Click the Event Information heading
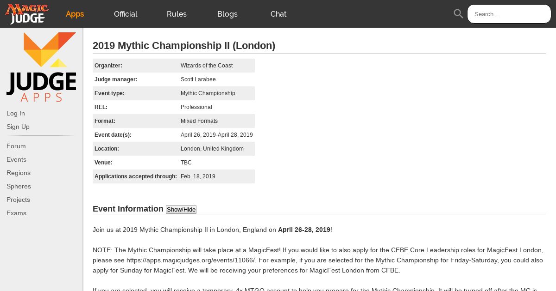The height and width of the screenshot is (291, 556). [x=128, y=209]
